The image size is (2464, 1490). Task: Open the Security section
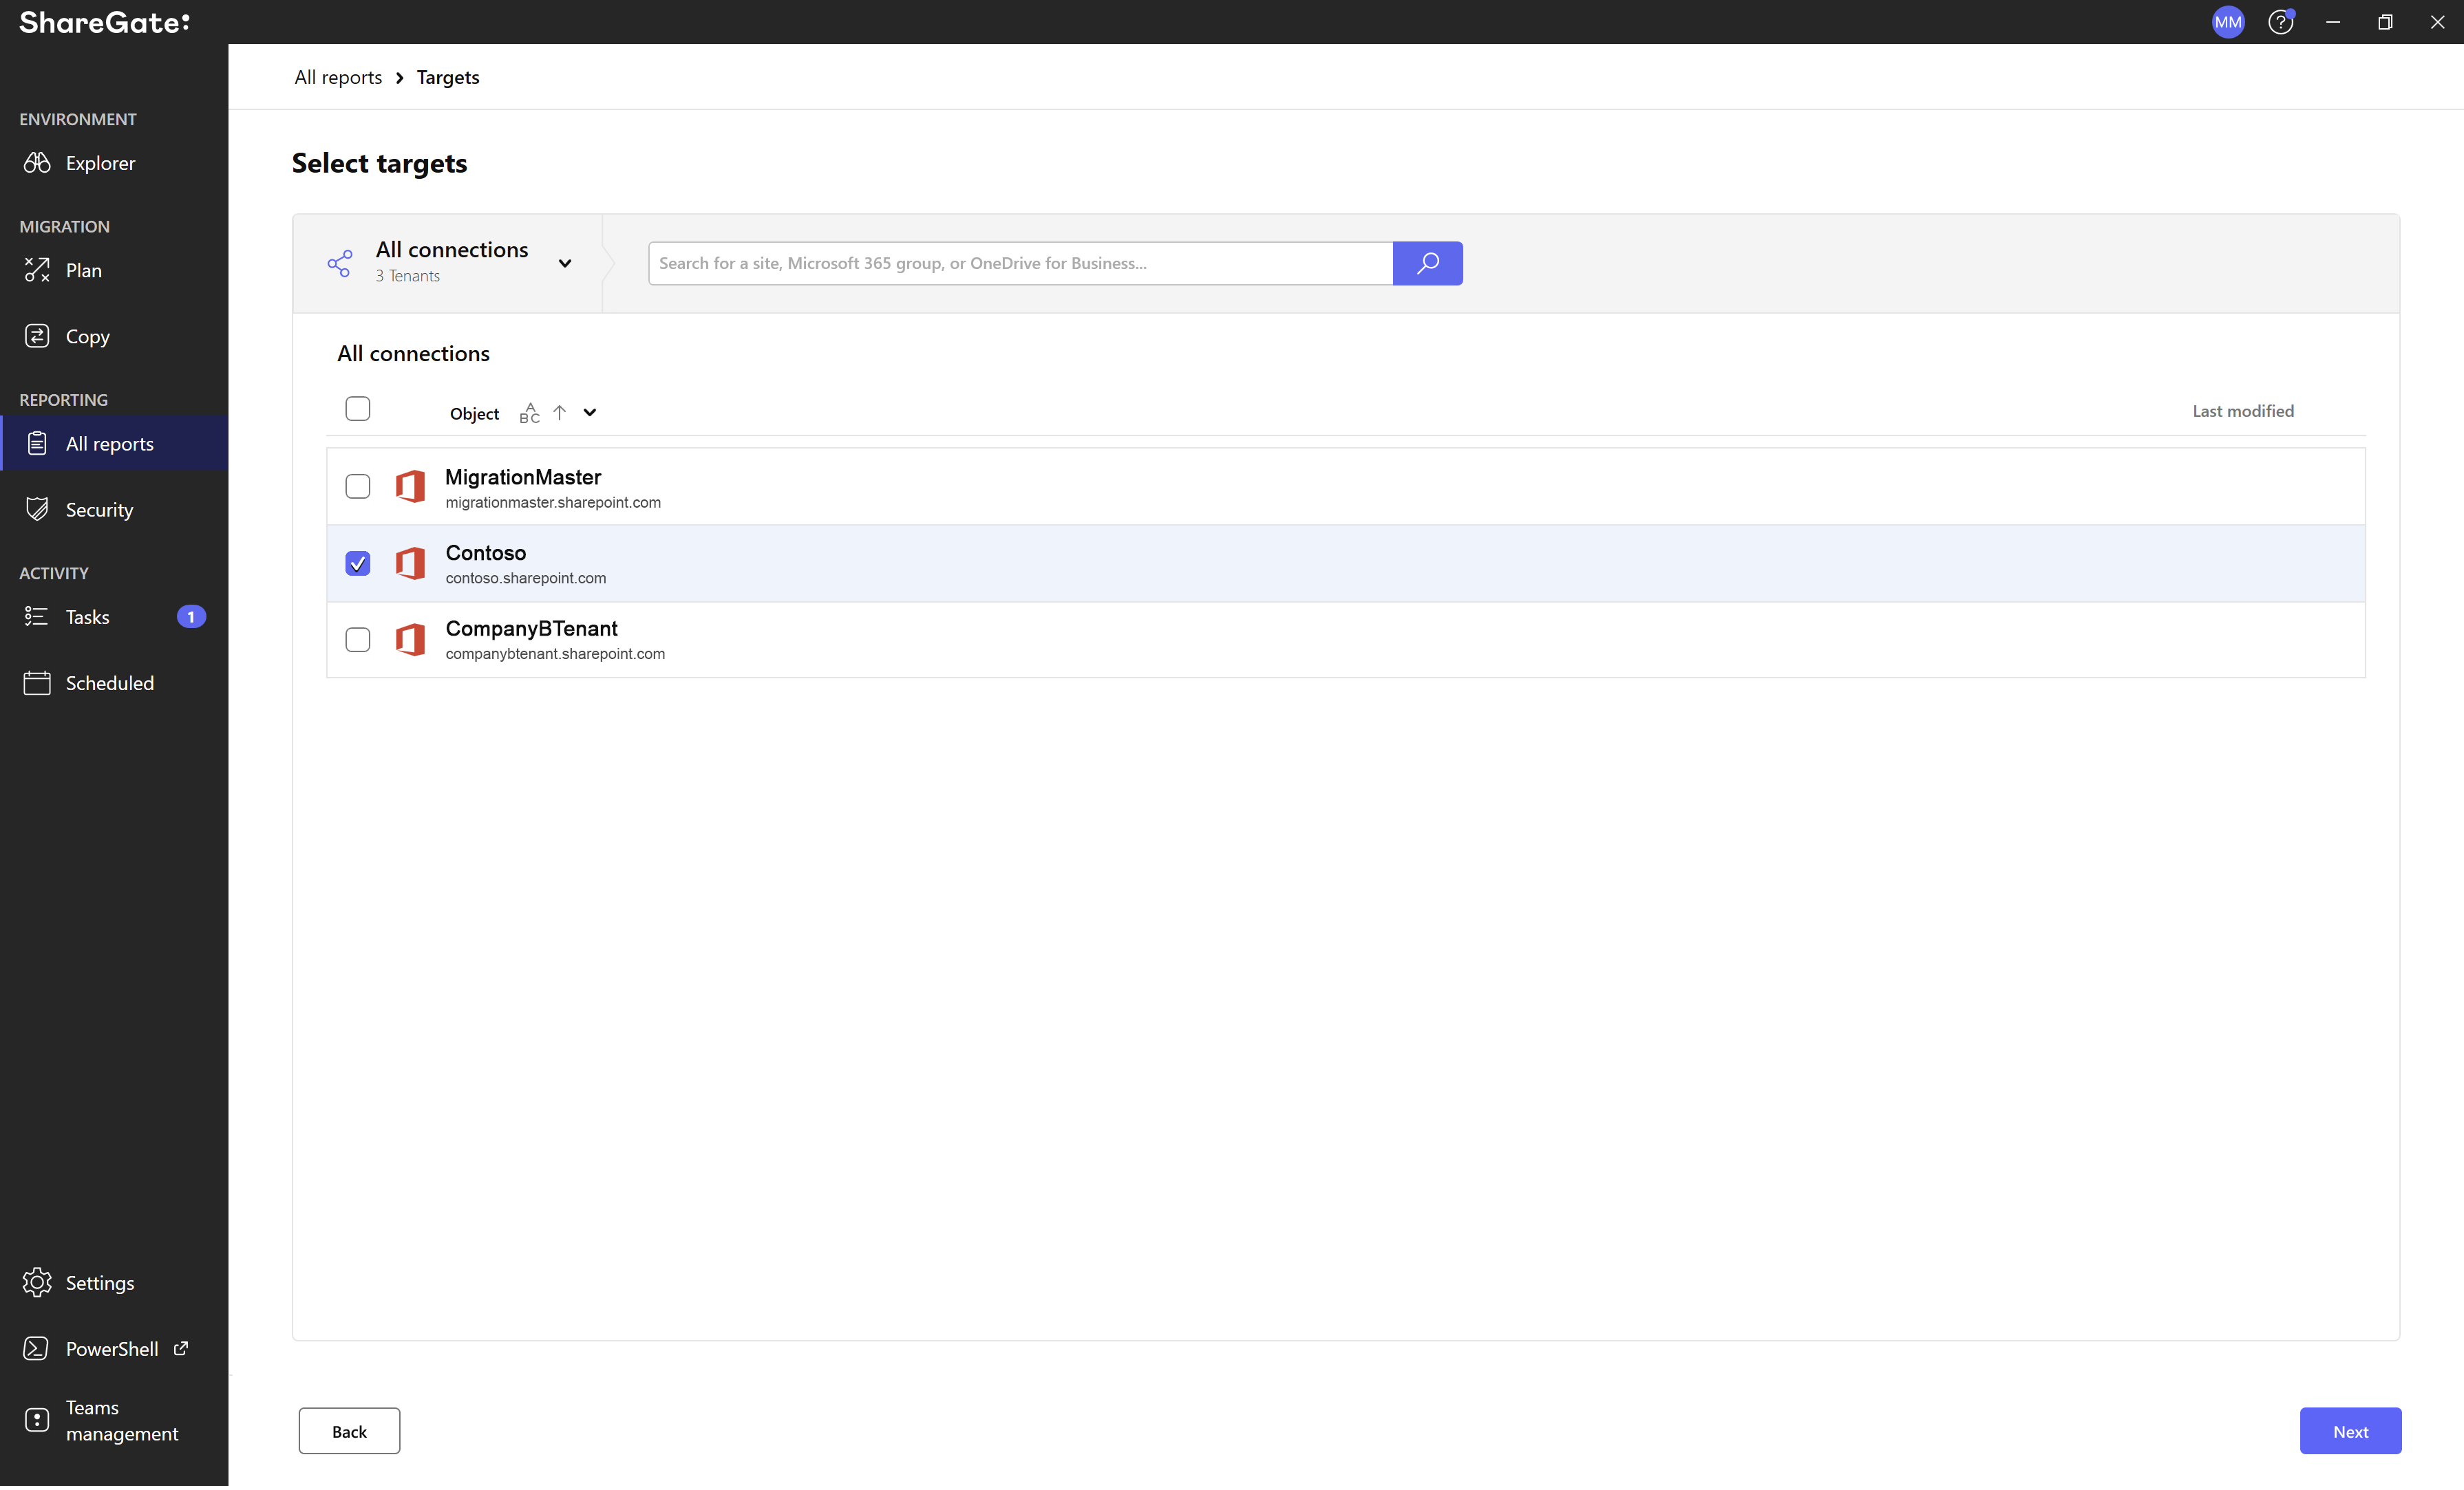(x=114, y=510)
